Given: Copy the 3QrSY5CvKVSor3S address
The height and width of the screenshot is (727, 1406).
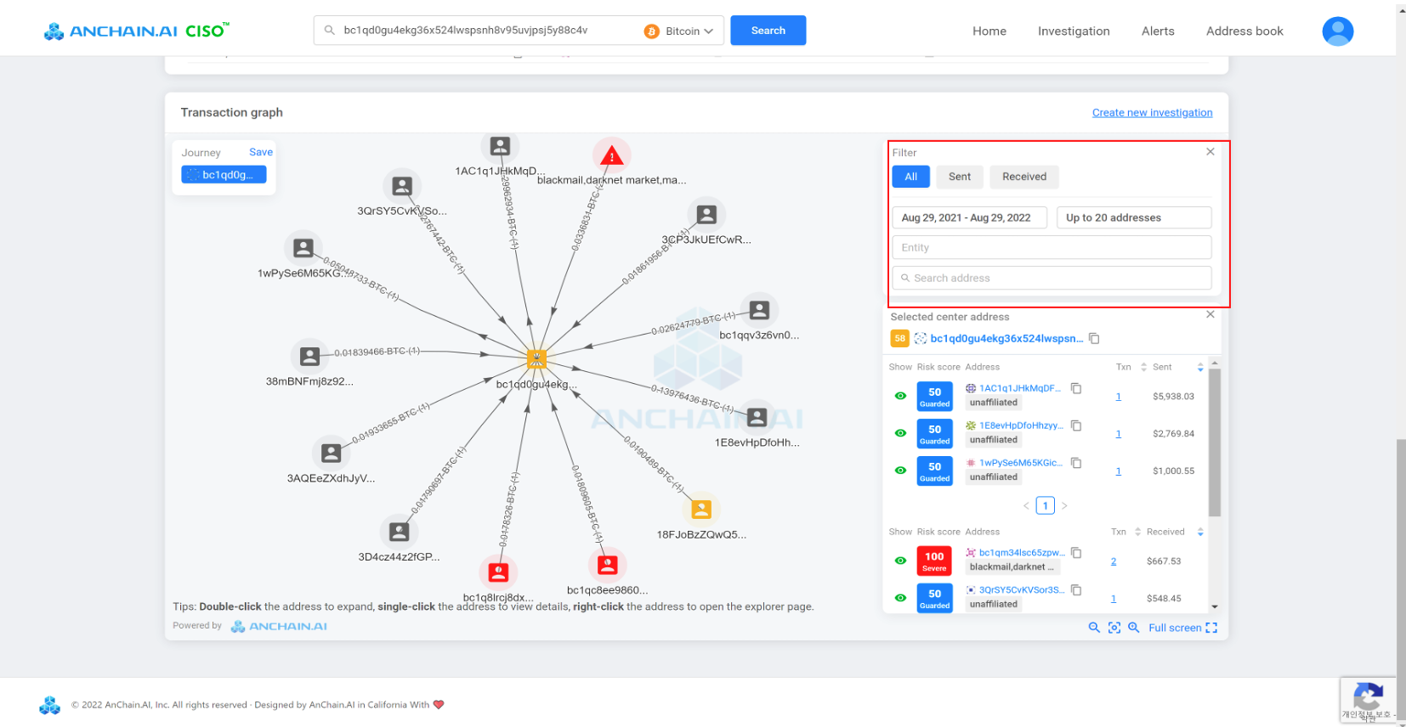Looking at the screenshot, I should coord(1076,589).
